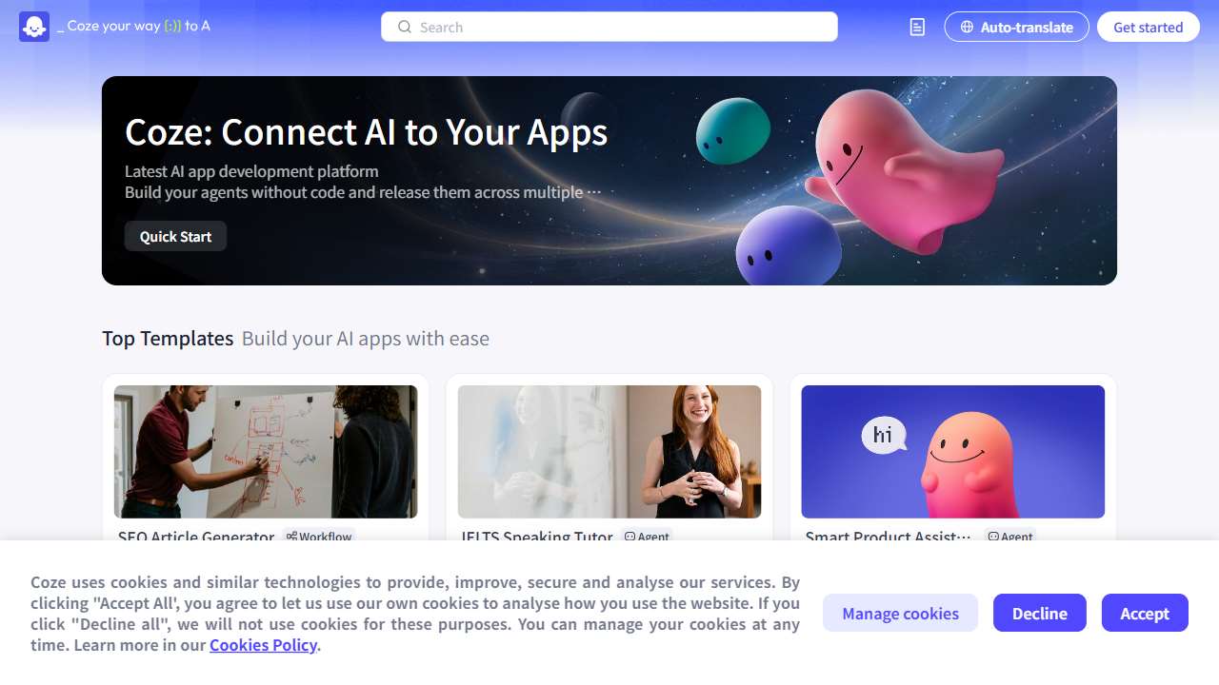Screen dimensions: 1219x685
Task: Click the magnifier icon in search bar
Action: 405,27
